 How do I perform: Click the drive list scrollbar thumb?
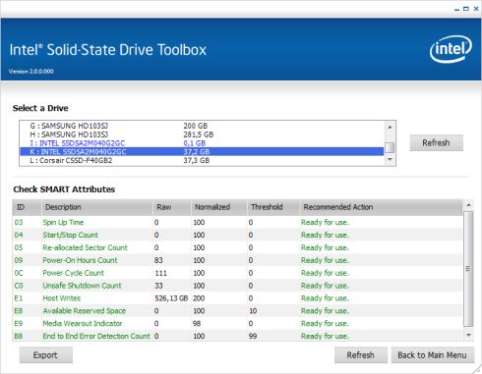pos(390,147)
